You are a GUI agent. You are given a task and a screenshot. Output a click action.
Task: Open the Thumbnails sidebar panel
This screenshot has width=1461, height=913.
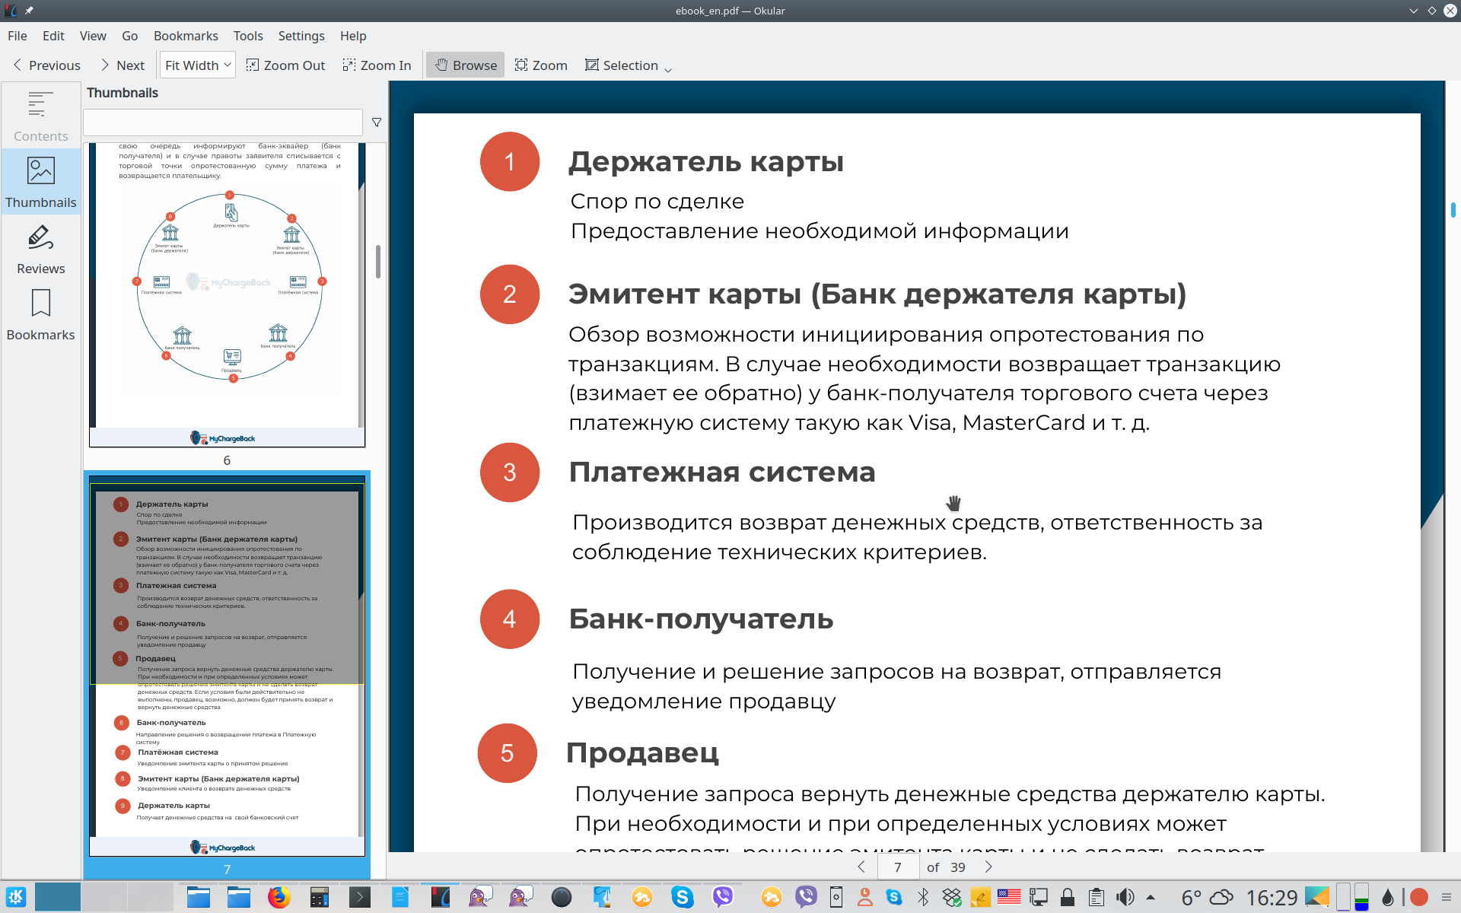pyautogui.click(x=40, y=182)
